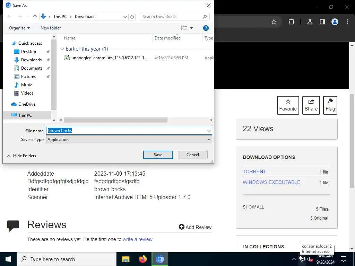Screen dimensions: 355x266
Task: Click the browser page vertical scrollbar
Action: point(352,140)
